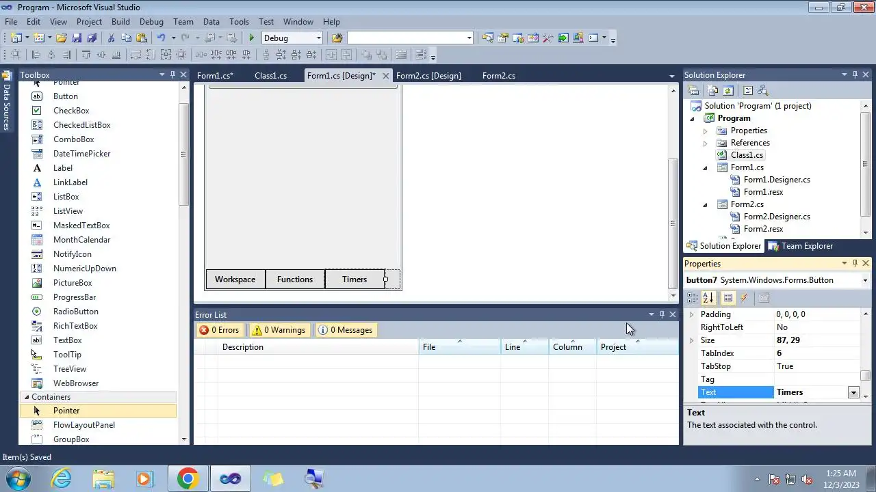Open the Toolbox from the wrench-hammer icon
876x492 pixels.
coord(547,38)
